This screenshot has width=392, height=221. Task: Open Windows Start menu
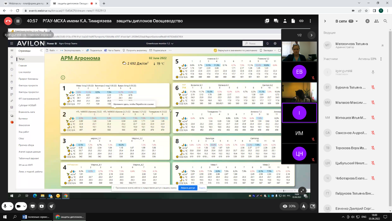coord(5,217)
